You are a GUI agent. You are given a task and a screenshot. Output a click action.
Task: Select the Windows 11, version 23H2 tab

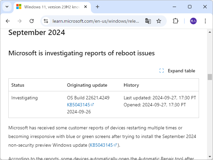[x=52, y=7]
